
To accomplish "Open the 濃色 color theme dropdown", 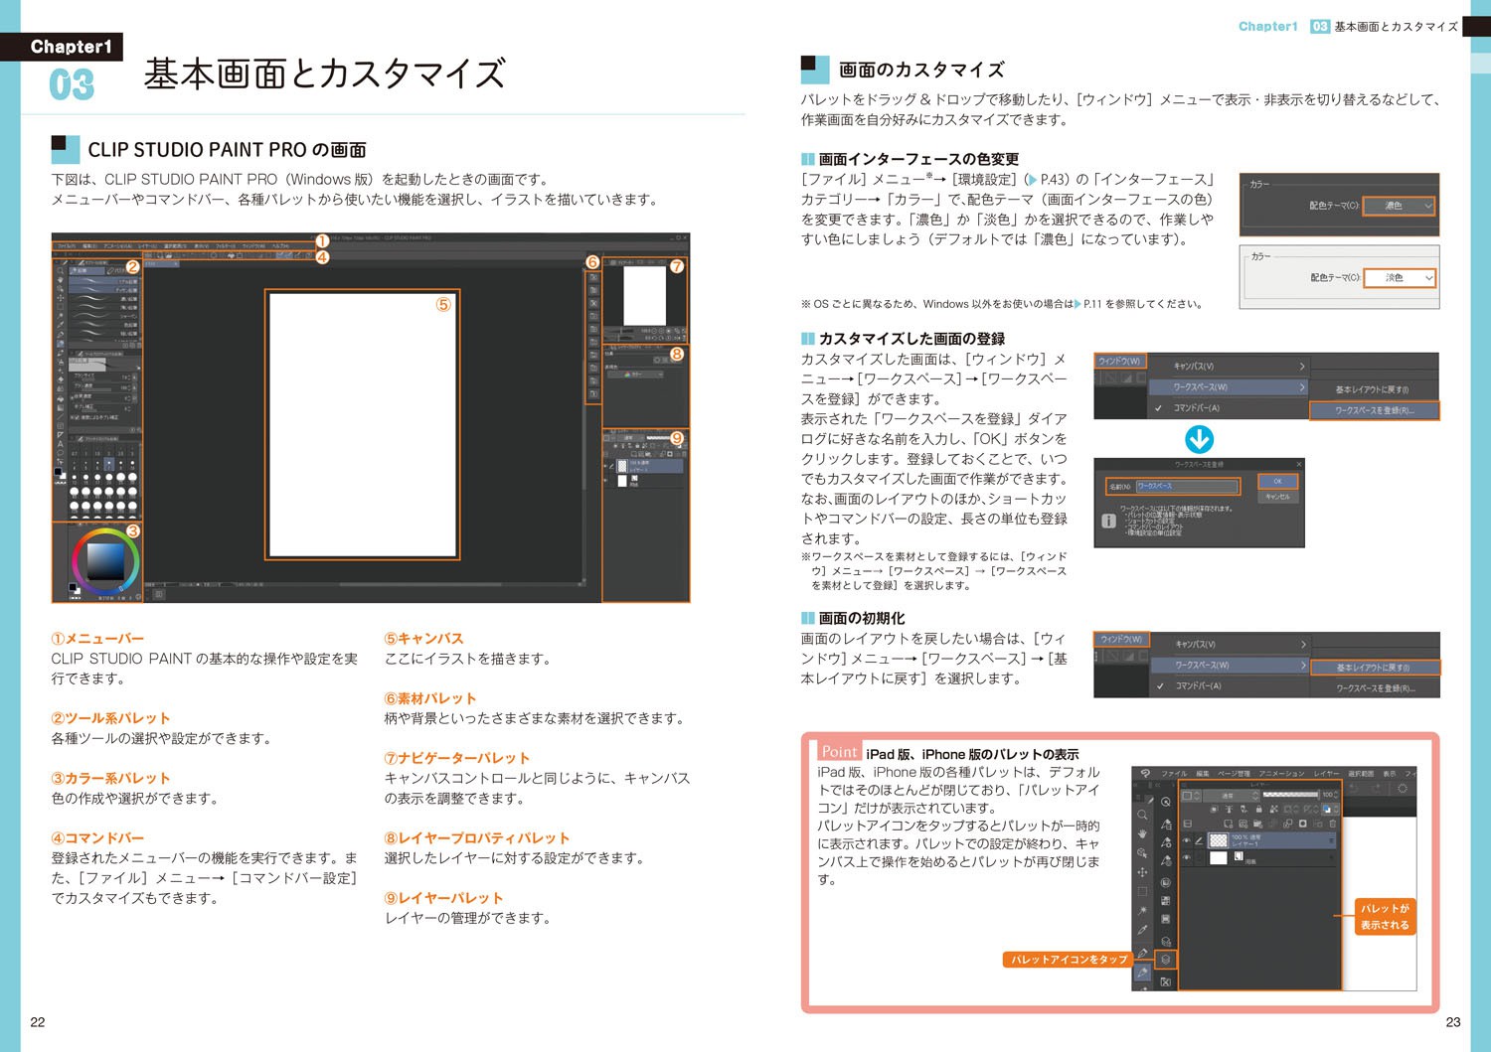I will coord(1400,206).
